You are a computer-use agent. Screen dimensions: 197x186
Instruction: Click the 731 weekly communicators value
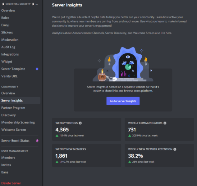pyautogui.click(x=132, y=129)
